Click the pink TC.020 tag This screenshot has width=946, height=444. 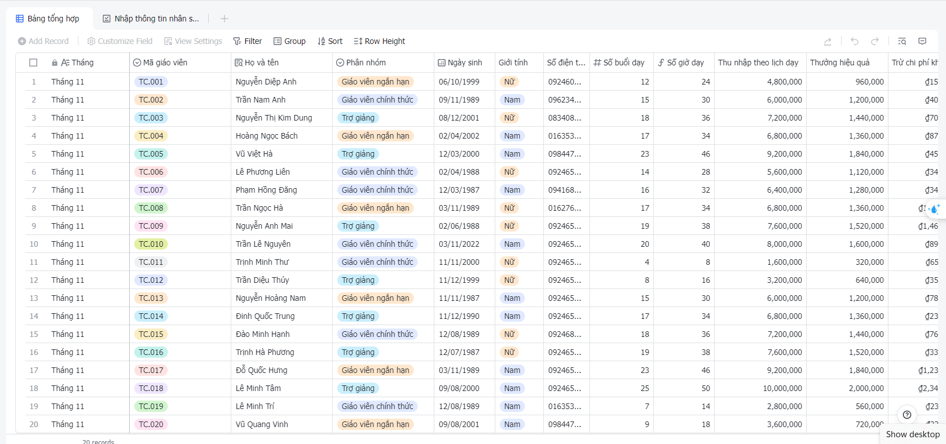click(x=151, y=424)
